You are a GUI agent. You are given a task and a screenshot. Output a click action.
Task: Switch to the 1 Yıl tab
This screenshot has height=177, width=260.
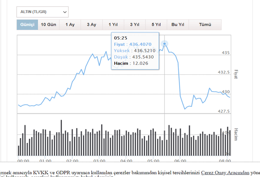click(113, 25)
